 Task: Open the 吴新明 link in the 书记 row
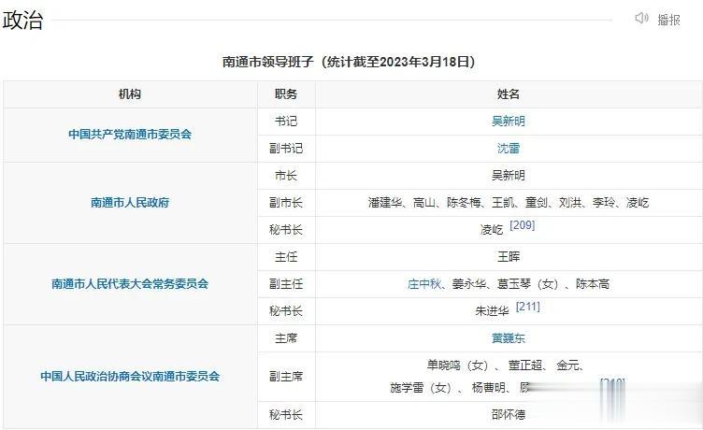click(509, 122)
